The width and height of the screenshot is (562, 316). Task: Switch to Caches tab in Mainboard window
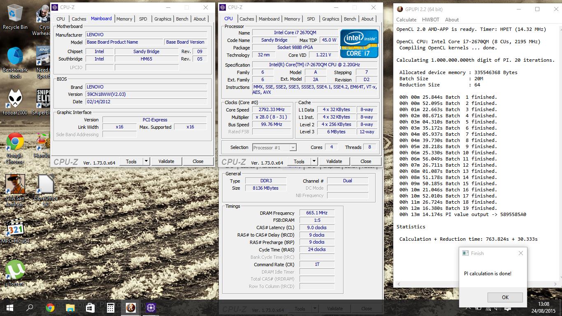click(79, 19)
